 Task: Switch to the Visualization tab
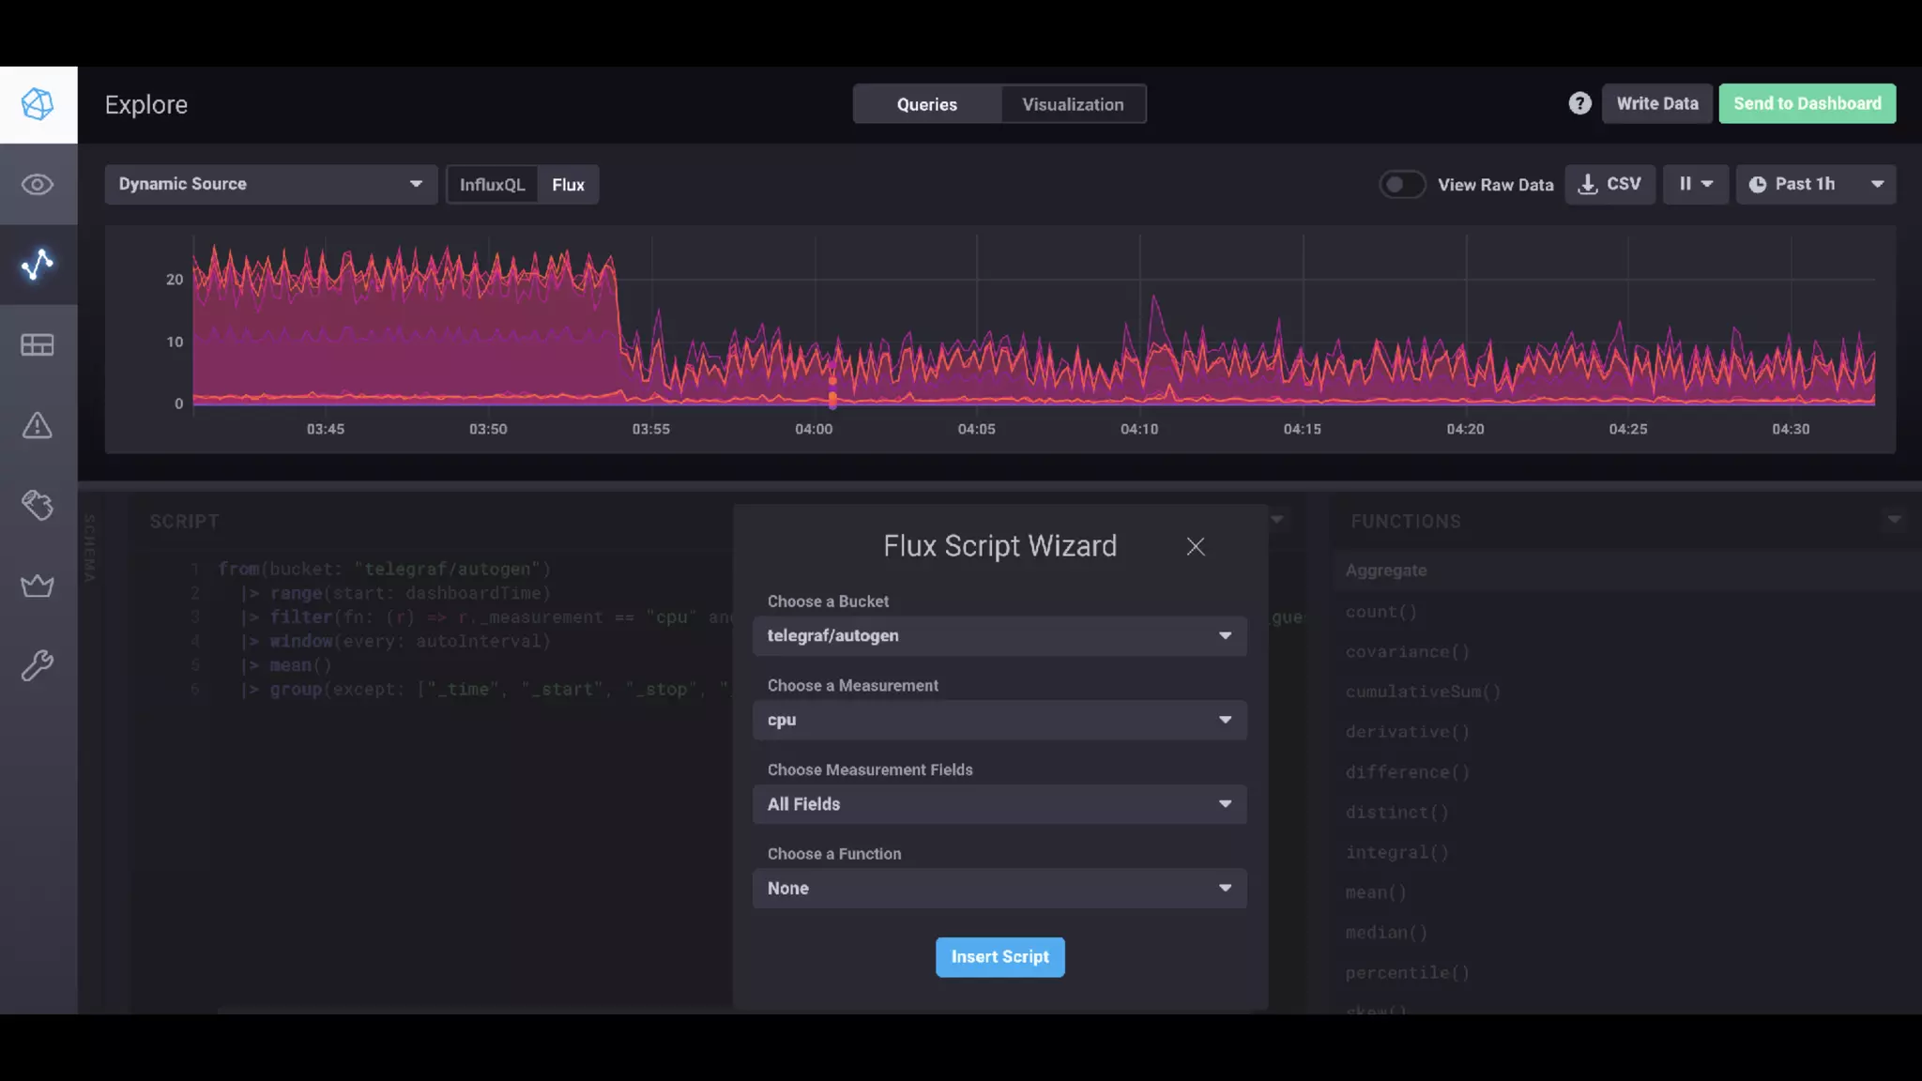pyautogui.click(x=1073, y=104)
